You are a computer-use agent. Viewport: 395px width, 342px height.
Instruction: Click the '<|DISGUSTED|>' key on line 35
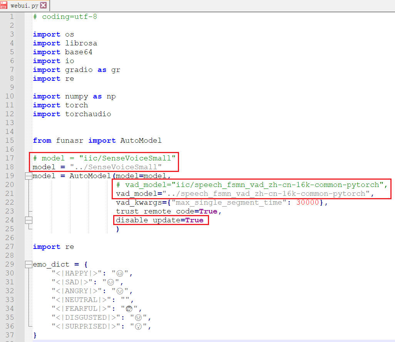coord(86,318)
